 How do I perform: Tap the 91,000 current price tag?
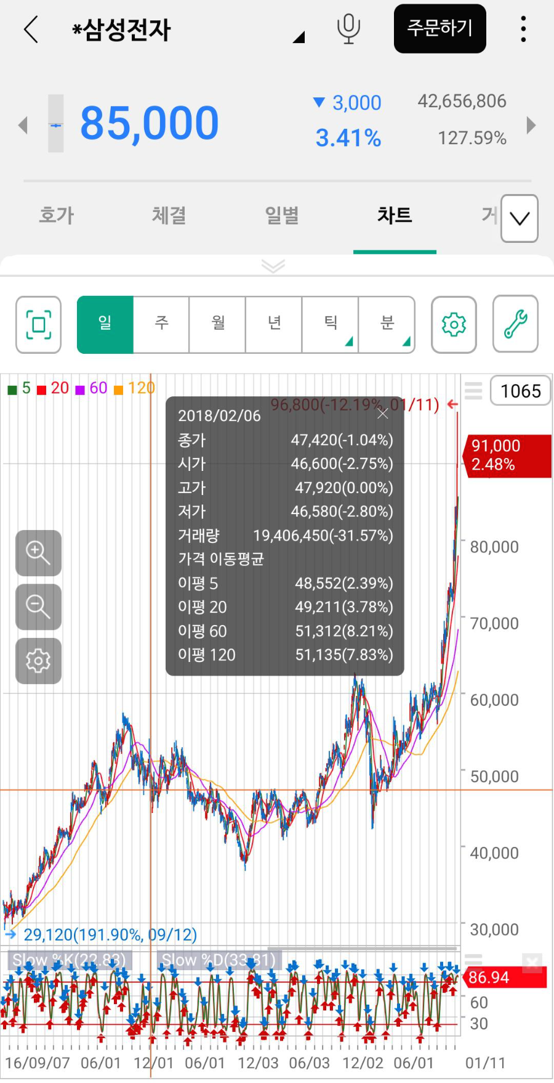point(507,456)
